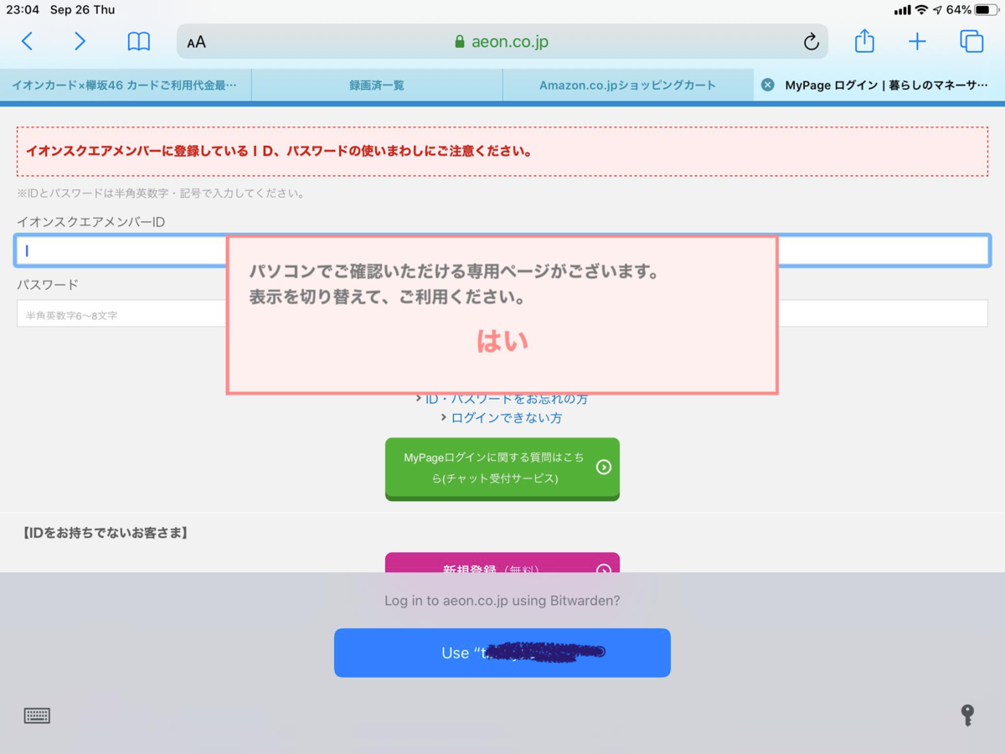1005x754 pixels.
Task: Tap the red イオンスクエアメンバー warning text
Action: (279, 152)
